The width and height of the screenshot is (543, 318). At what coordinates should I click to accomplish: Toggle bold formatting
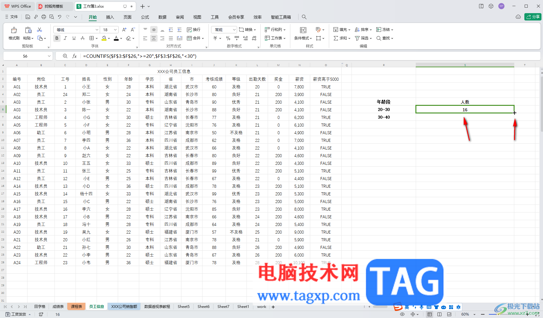pyautogui.click(x=57, y=38)
